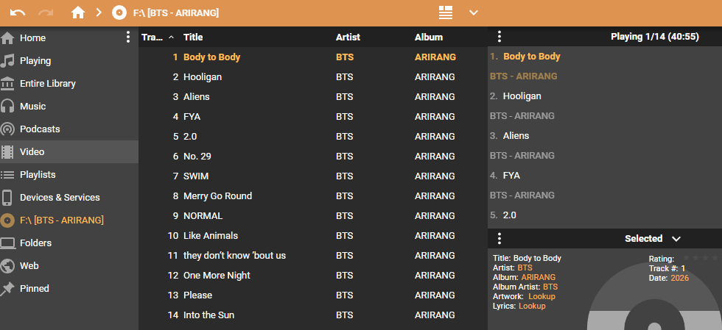Click the undo back arrow icon

[18, 13]
